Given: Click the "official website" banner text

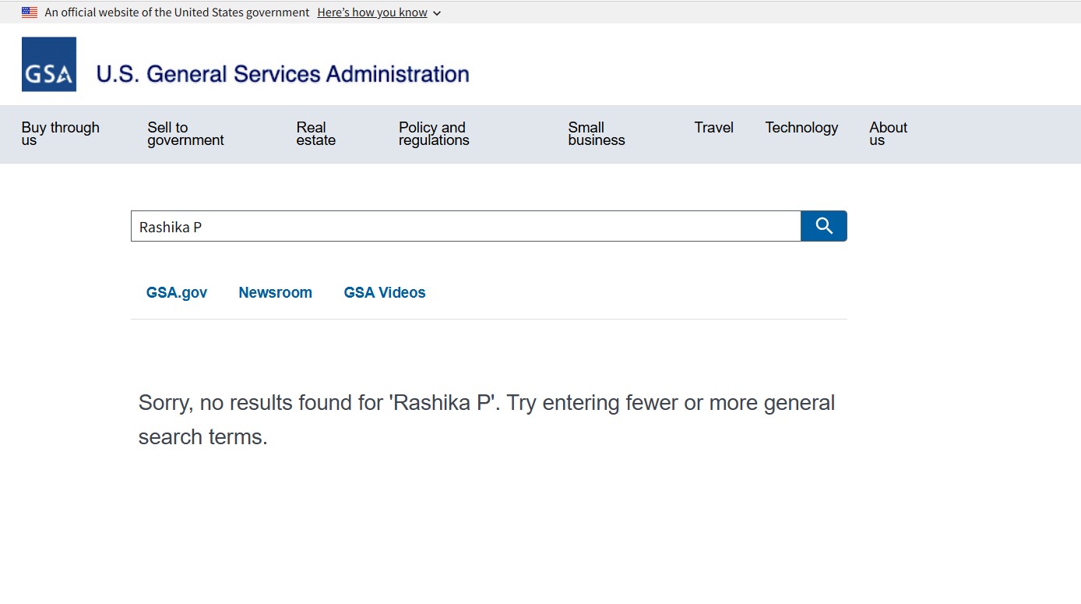Looking at the screenshot, I should 177,12.
